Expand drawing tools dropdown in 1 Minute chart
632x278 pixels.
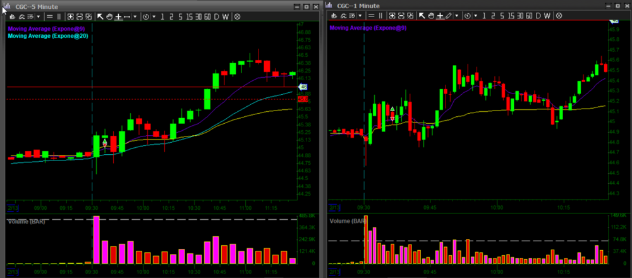tap(456, 16)
